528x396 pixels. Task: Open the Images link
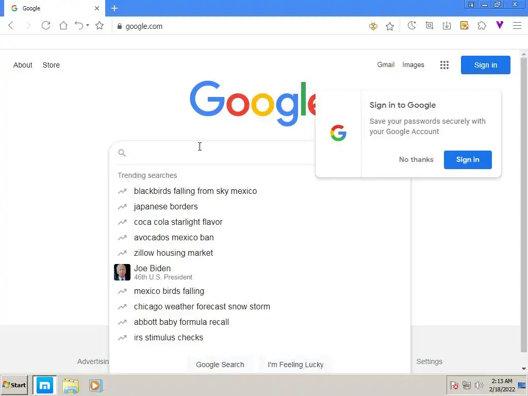(413, 64)
